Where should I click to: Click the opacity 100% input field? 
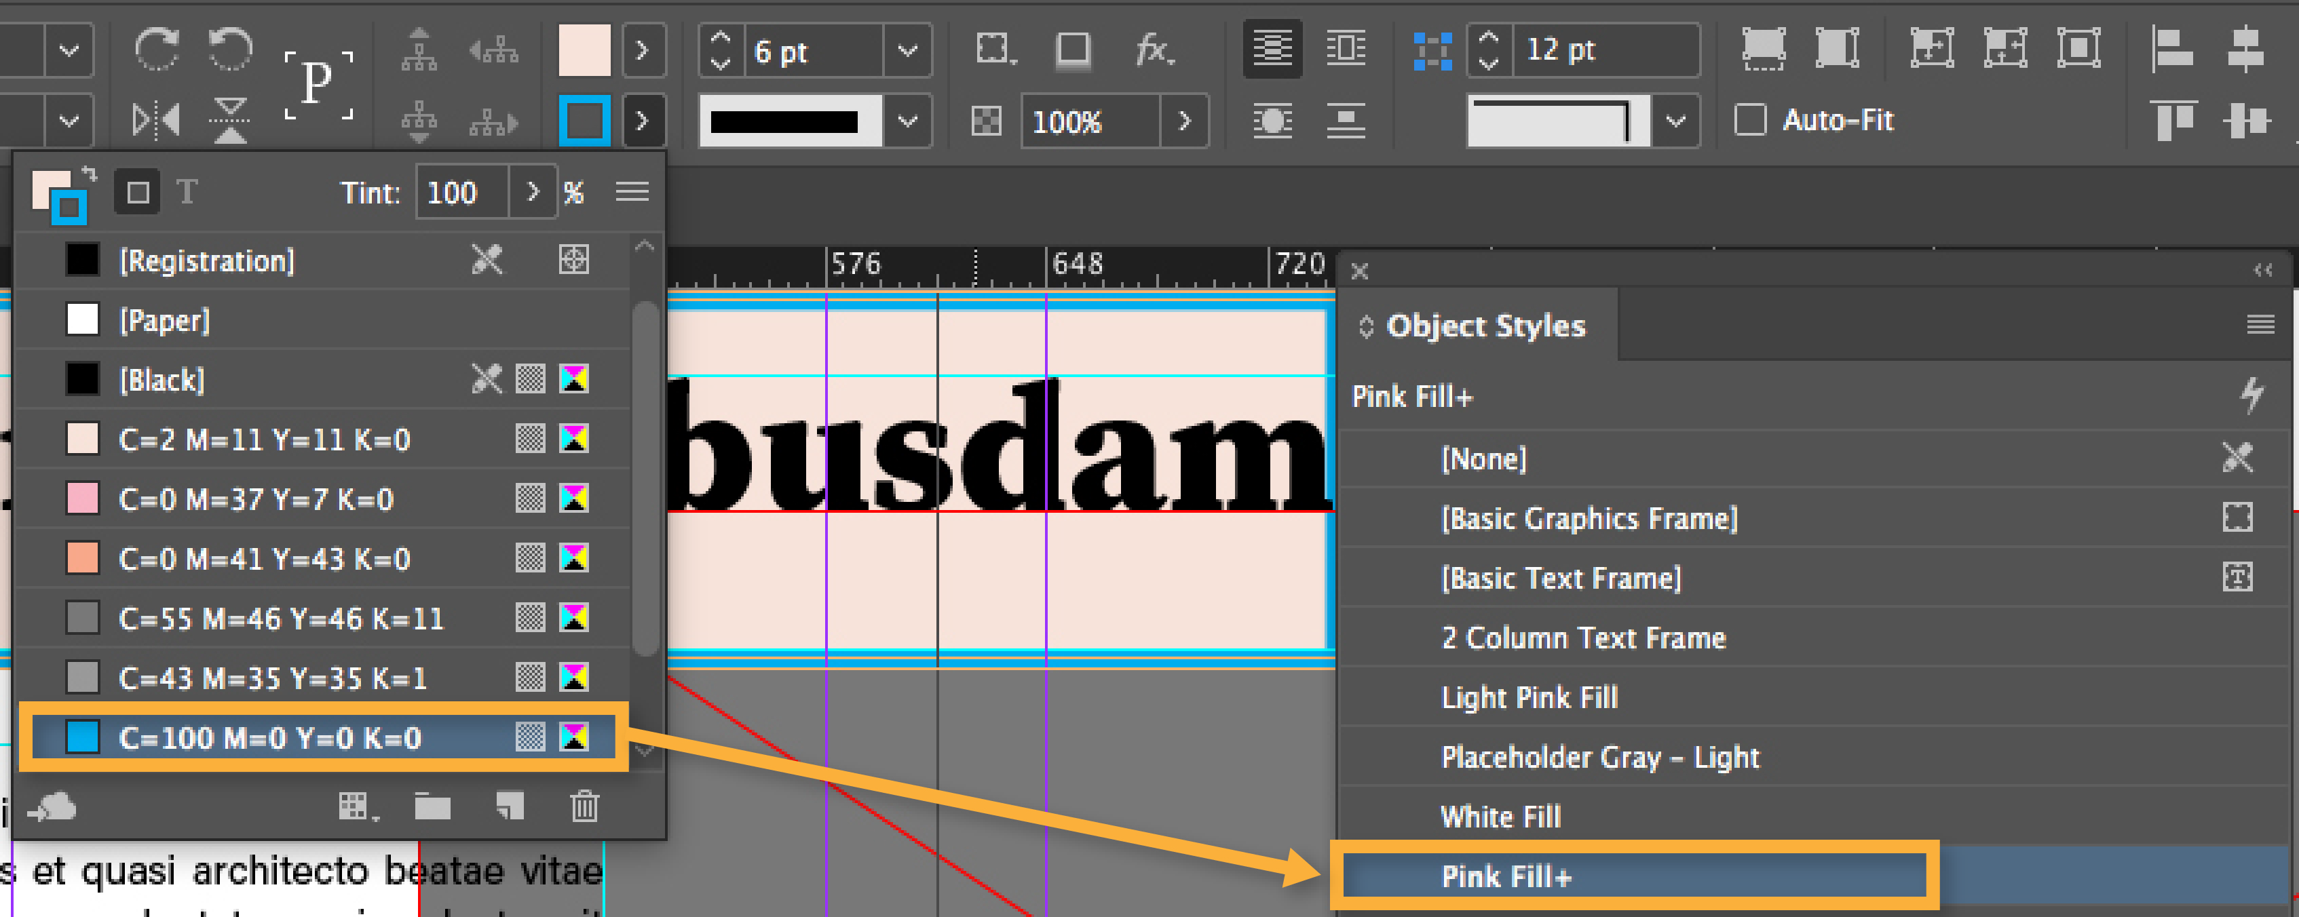pos(1090,121)
